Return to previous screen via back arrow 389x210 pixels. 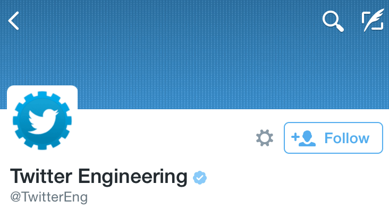(x=13, y=21)
